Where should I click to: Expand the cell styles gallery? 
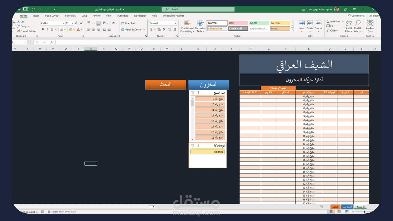click(x=292, y=30)
